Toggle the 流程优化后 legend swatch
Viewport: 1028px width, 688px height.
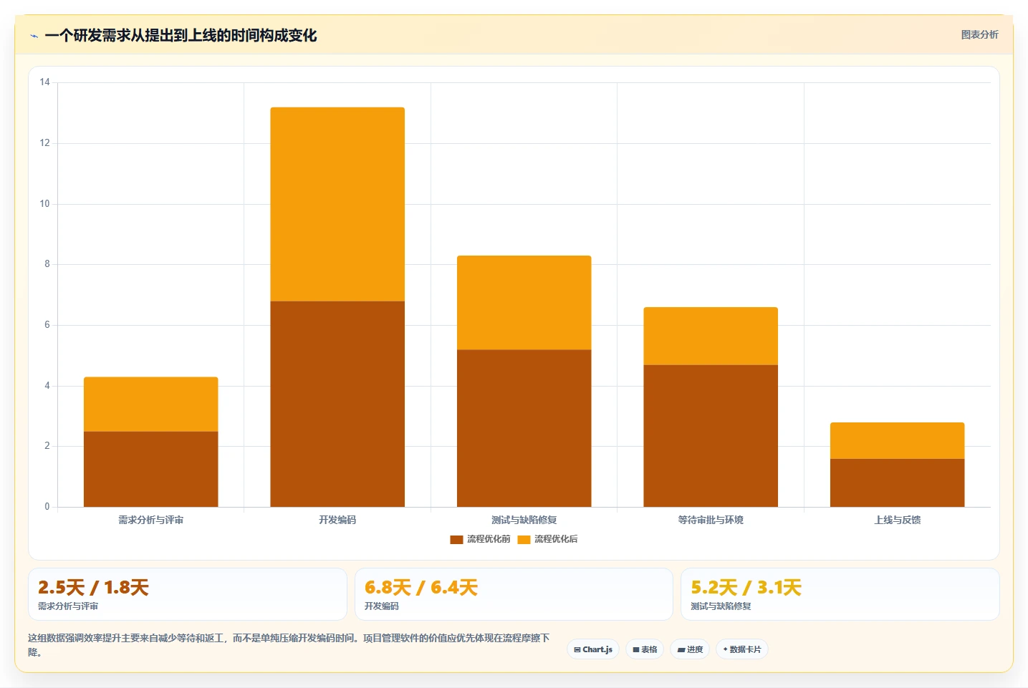524,539
